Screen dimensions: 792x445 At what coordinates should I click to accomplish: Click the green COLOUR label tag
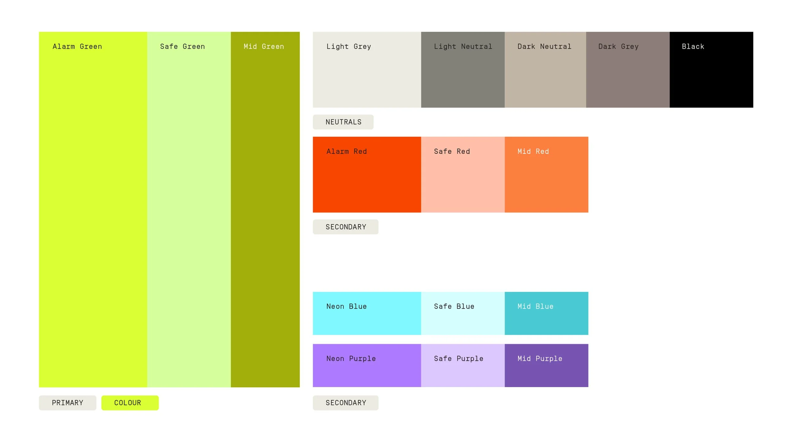[130, 403]
